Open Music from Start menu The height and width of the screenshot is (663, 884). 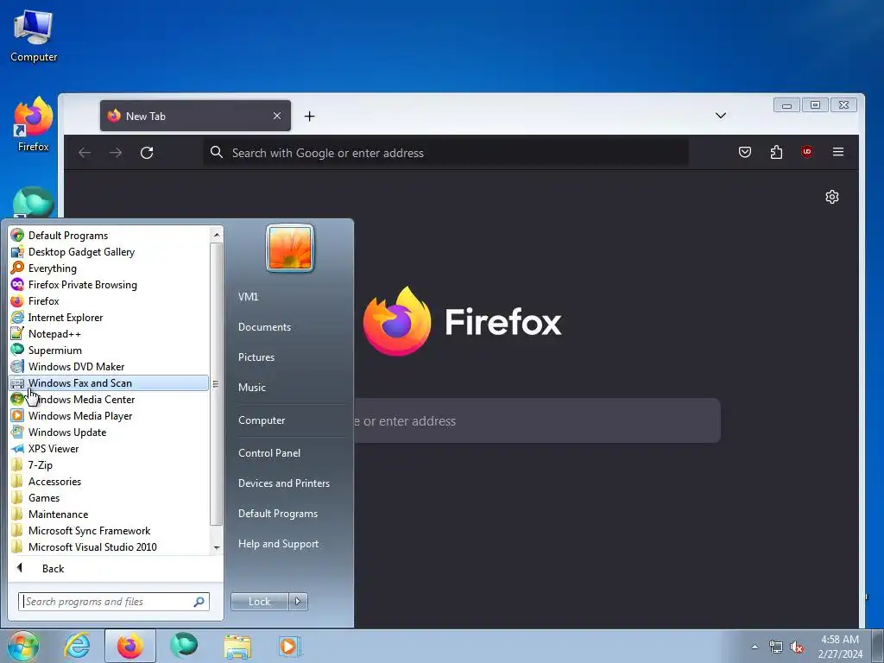251,388
